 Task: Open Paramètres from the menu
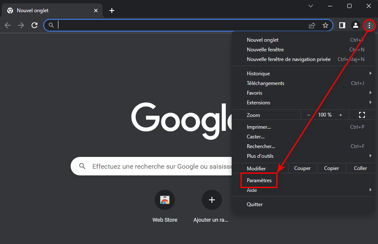pos(303,180)
